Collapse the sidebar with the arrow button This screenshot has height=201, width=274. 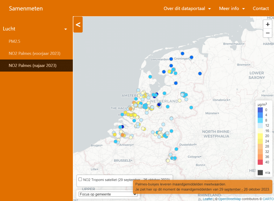(x=78, y=25)
